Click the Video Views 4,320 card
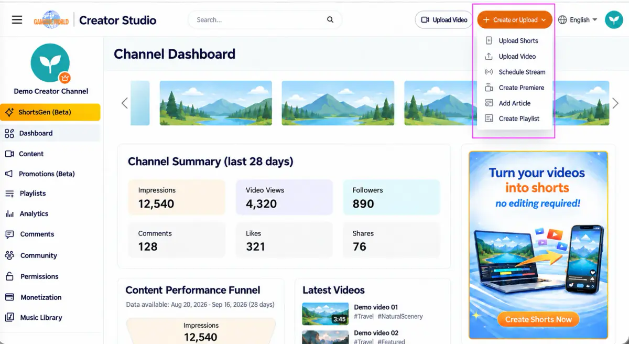629x344 pixels. (284, 197)
